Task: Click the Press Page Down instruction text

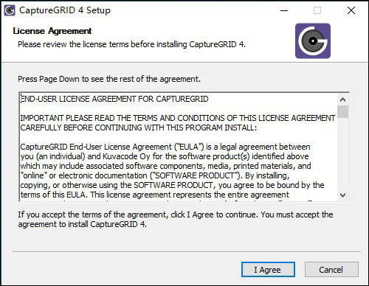Action: [109, 79]
